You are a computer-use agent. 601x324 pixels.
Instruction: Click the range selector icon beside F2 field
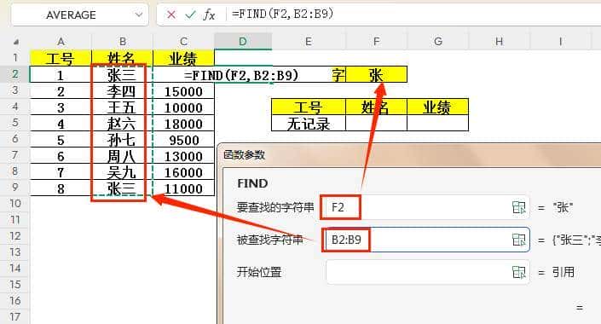pos(518,207)
